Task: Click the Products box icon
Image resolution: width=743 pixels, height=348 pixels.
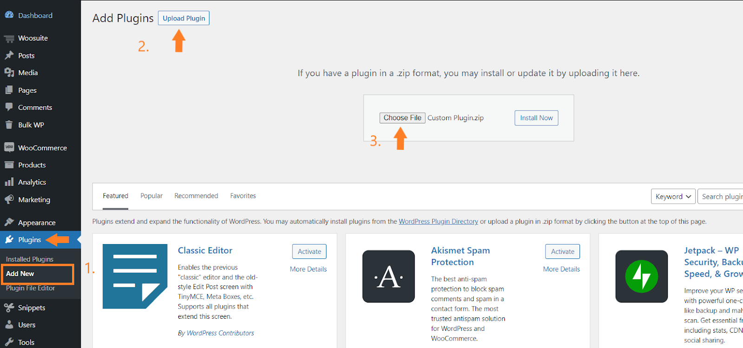Action: (x=9, y=165)
